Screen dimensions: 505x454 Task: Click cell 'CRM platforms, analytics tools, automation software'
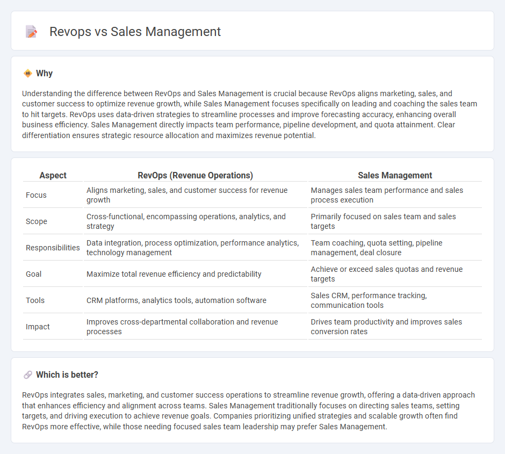pyautogui.click(x=195, y=300)
